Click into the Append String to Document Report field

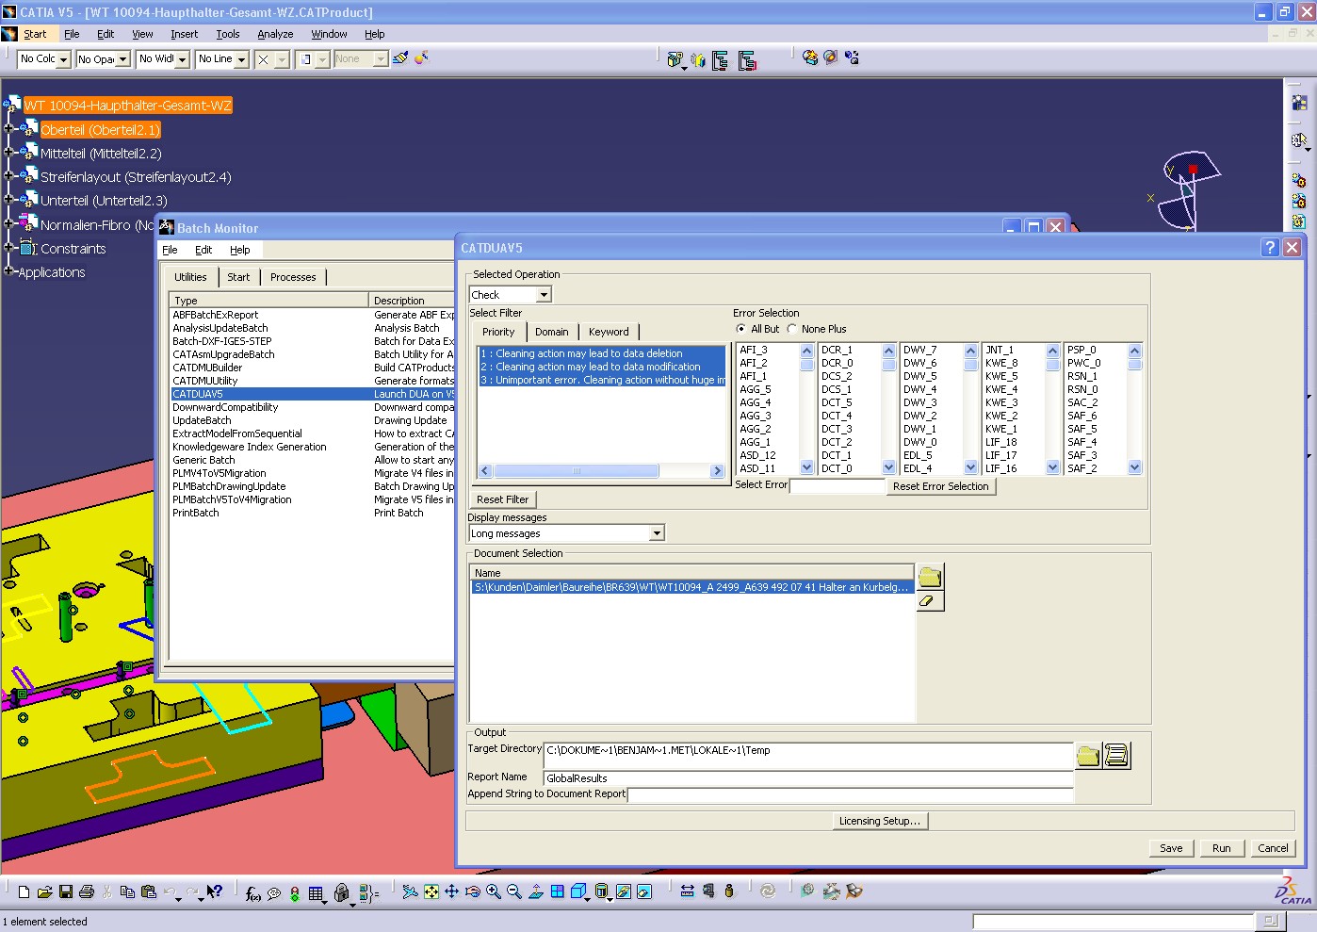coord(851,794)
